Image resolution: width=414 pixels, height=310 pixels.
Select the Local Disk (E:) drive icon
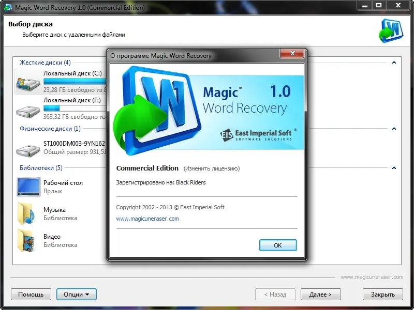pos(28,112)
